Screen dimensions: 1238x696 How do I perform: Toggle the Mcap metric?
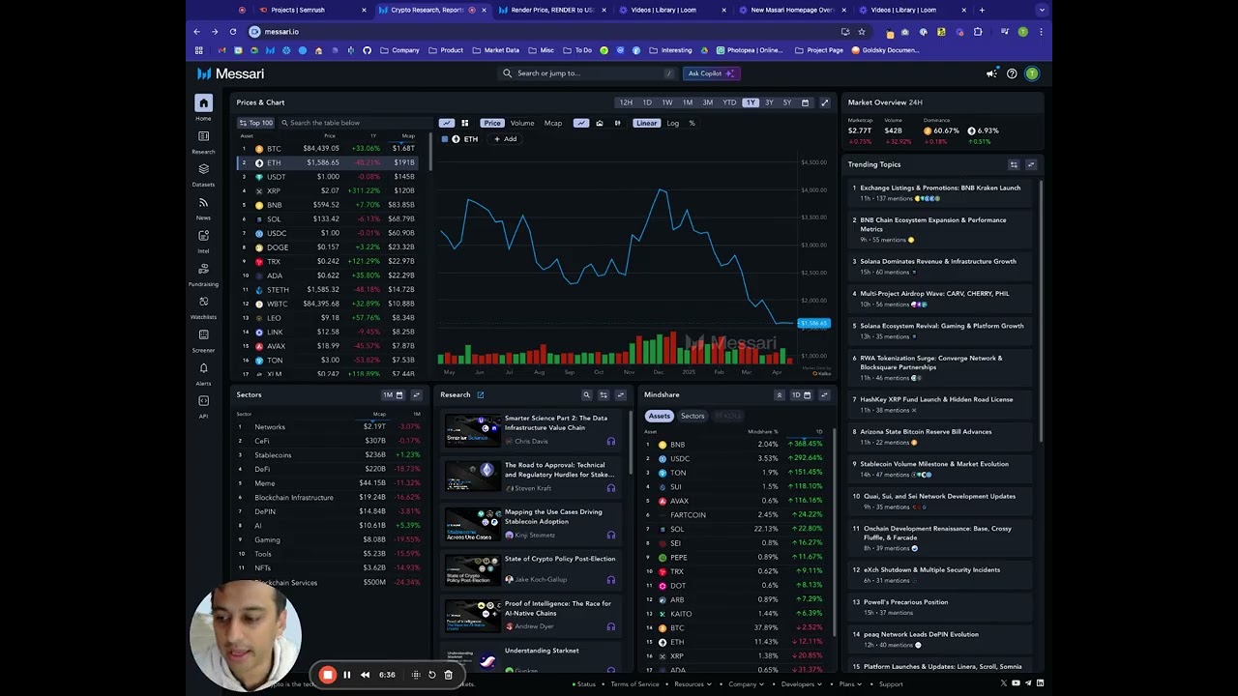(553, 123)
